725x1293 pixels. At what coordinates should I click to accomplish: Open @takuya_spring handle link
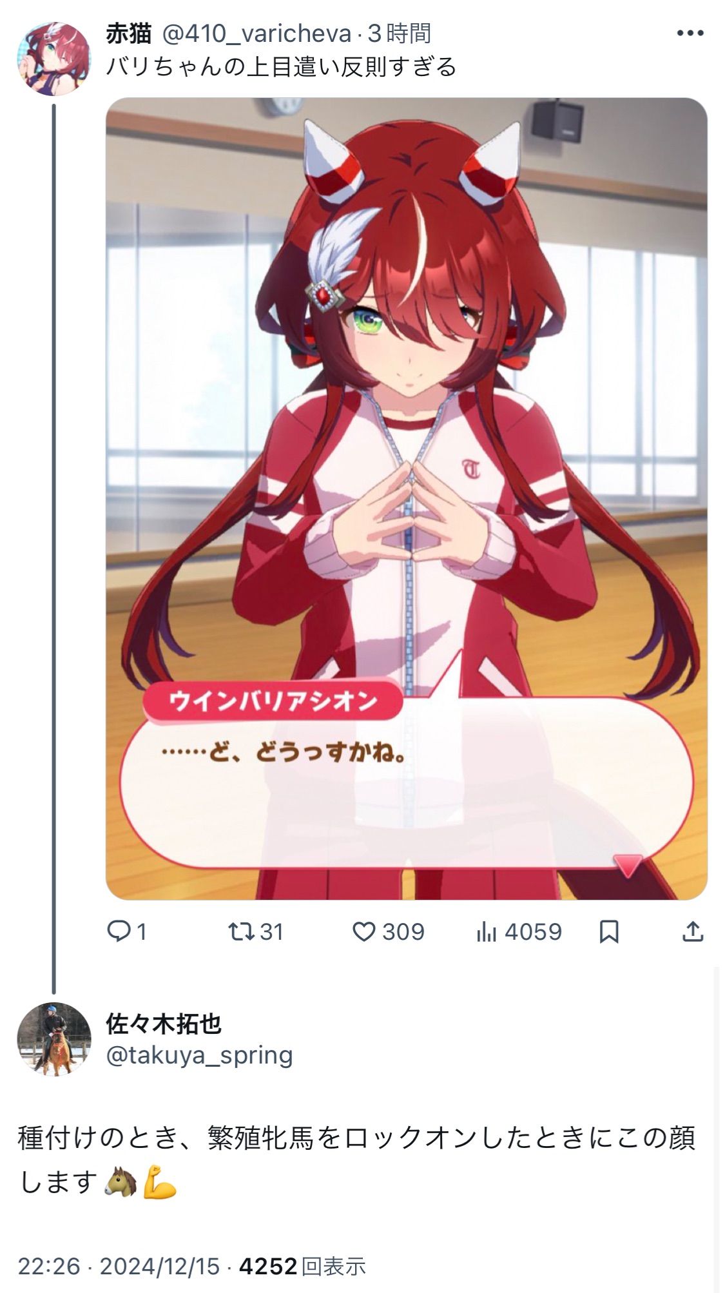click(199, 1055)
